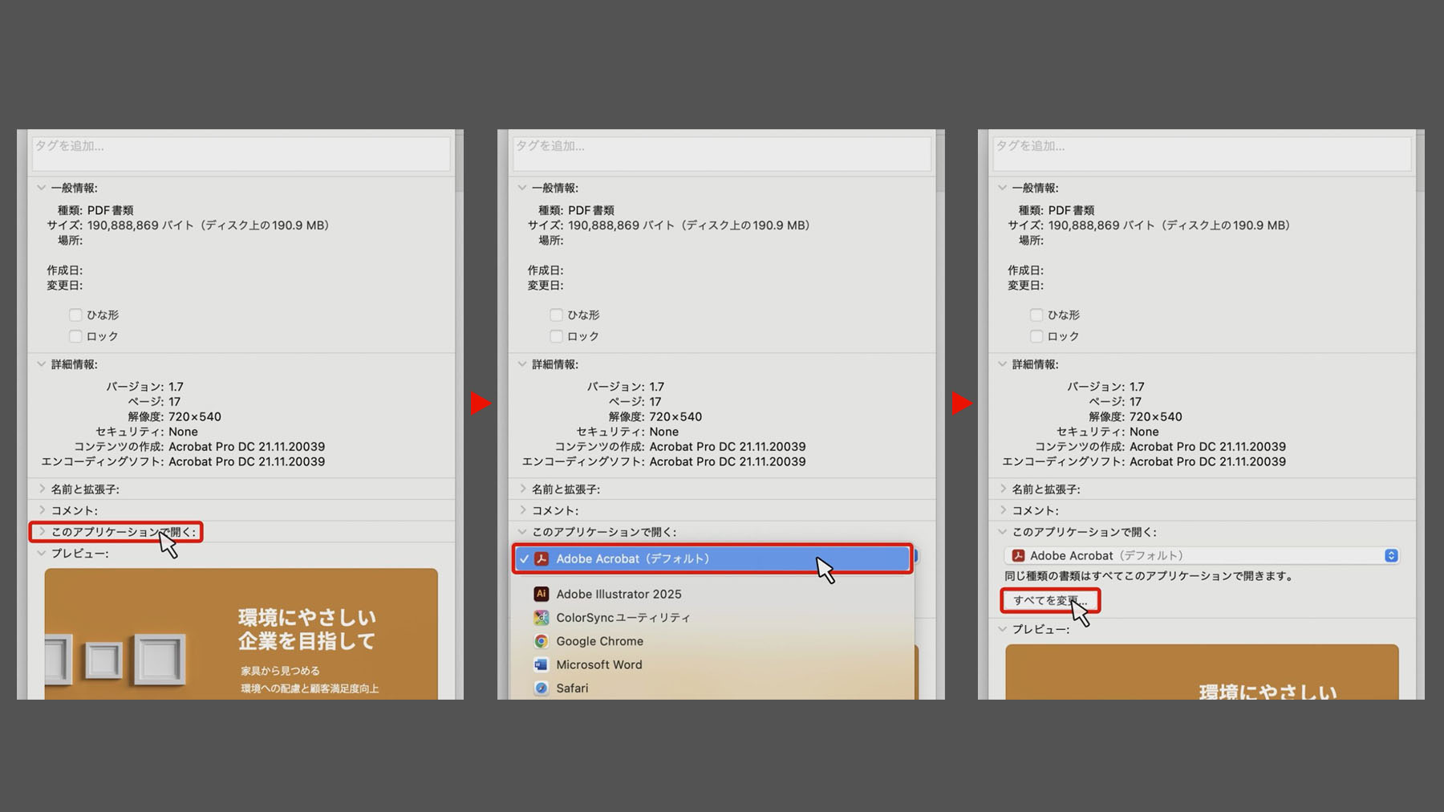Collapse 詳細情報 section in the left window

click(41, 364)
